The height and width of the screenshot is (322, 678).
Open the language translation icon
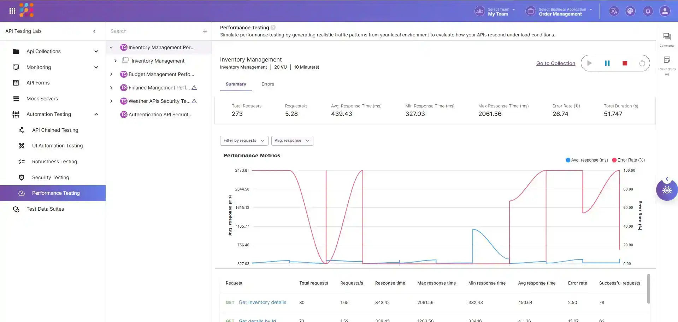(614, 11)
